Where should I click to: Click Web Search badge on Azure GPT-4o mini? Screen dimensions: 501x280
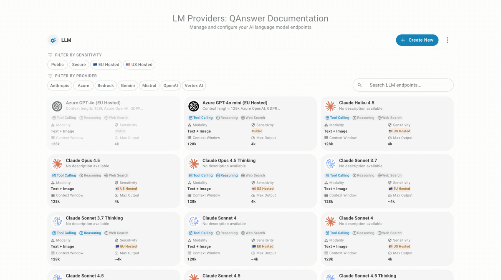tap(253, 118)
